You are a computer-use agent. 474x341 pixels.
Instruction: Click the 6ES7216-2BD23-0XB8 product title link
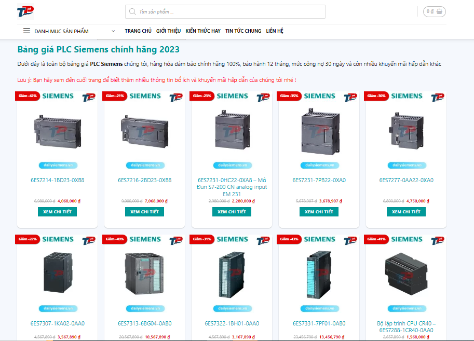[144, 180]
